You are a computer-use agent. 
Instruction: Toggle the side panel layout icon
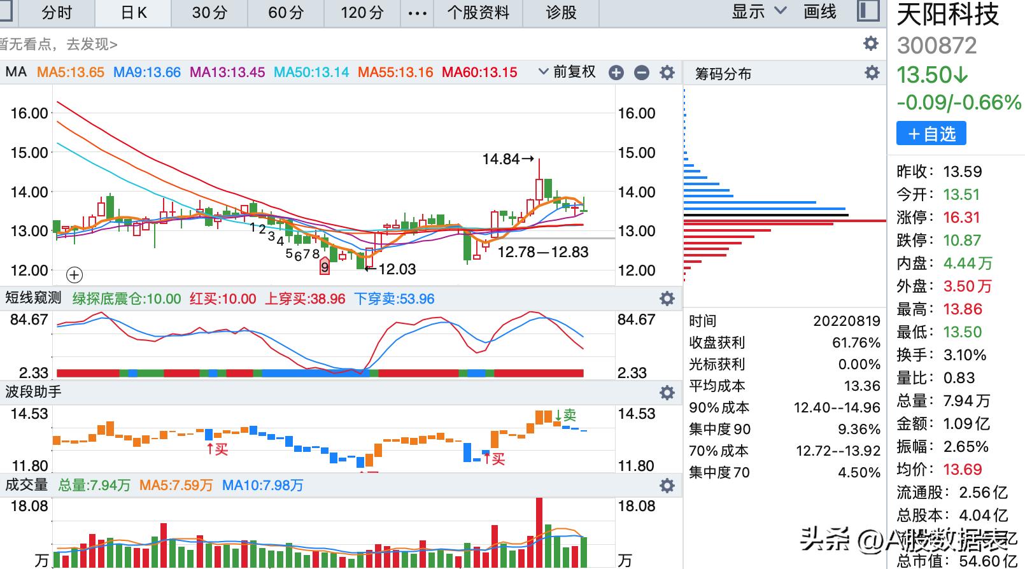coord(868,11)
